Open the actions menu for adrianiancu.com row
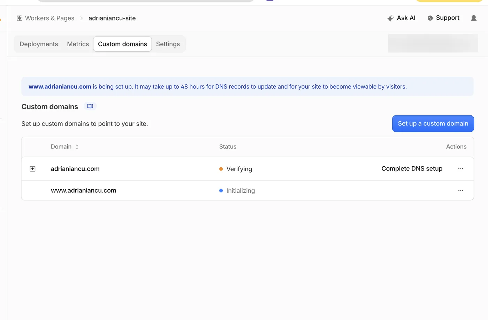This screenshot has width=488, height=320. 461,169
